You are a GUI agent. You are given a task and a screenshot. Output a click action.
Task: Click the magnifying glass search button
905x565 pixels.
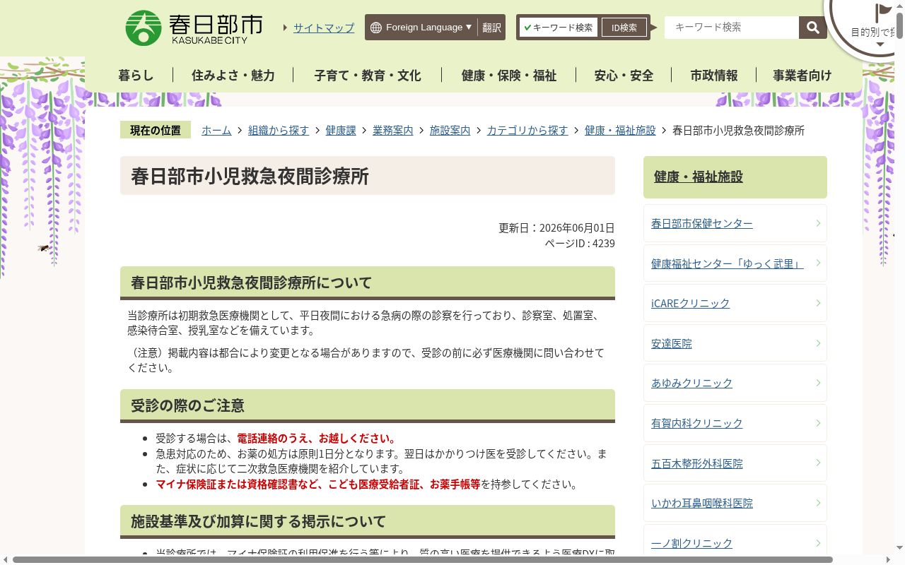tap(813, 28)
